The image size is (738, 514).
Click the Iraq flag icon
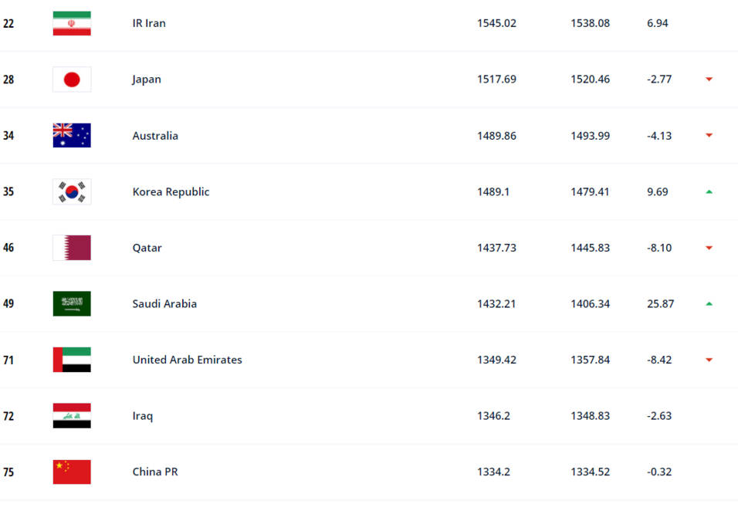[x=72, y=416]
